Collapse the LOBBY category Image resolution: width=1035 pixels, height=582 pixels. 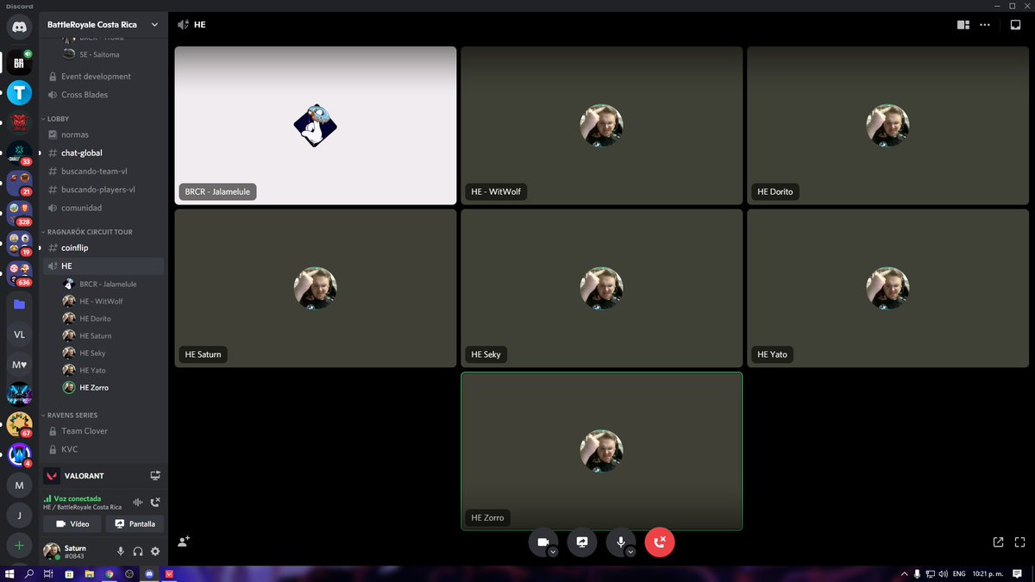point(58,118)
